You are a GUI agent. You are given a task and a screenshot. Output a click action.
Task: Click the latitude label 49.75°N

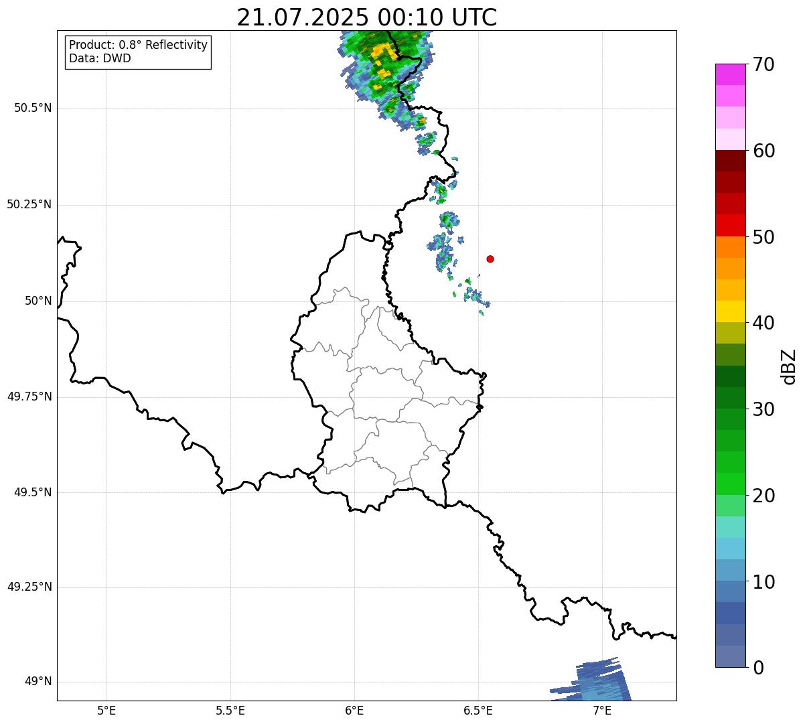29,396
